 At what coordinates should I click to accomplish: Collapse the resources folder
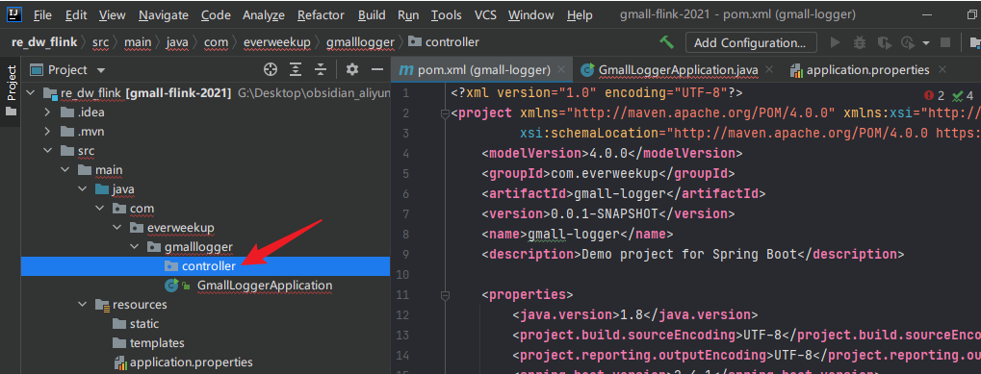[x=83, y=304]
